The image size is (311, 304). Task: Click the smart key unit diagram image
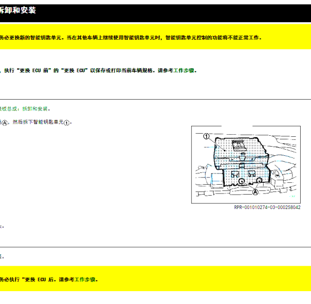click(246, 165)
